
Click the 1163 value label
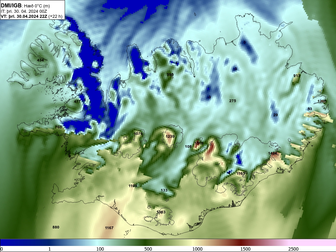241,173
